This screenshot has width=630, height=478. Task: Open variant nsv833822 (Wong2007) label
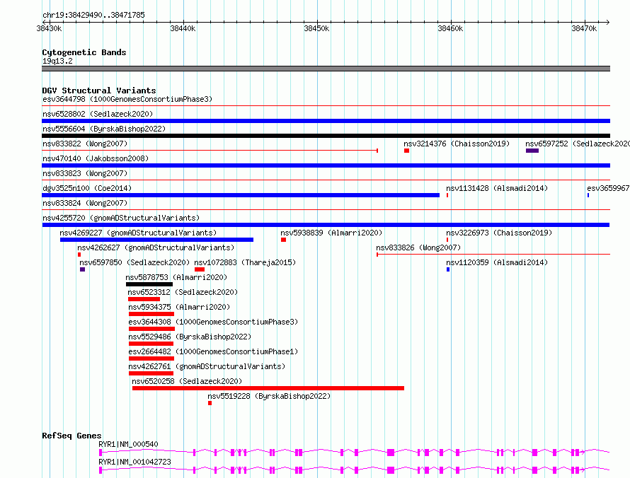[85, 144]
